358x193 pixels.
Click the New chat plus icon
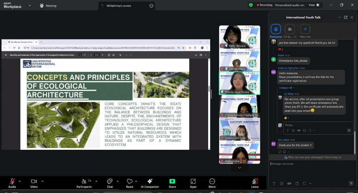(x=305, y=29)
